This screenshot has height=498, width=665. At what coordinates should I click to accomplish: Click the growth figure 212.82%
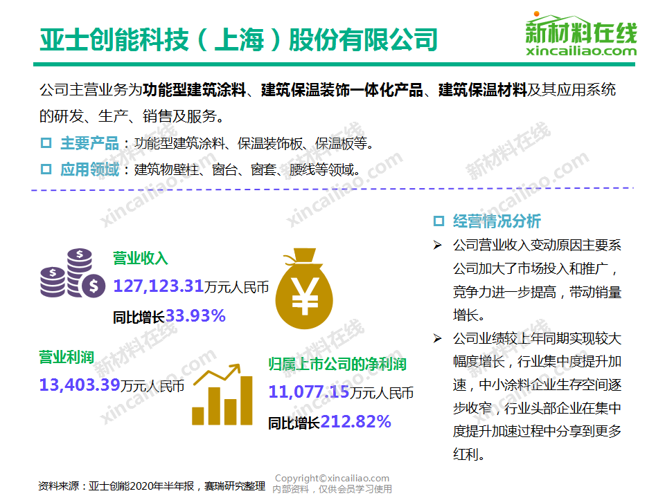point(355,422)
